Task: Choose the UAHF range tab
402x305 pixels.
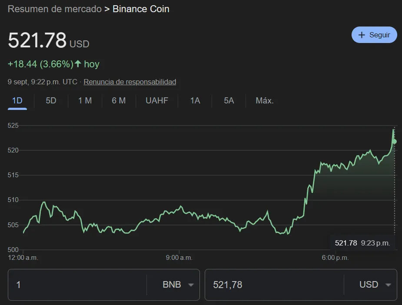Action: pyautogui.click(x=156, y=100)
